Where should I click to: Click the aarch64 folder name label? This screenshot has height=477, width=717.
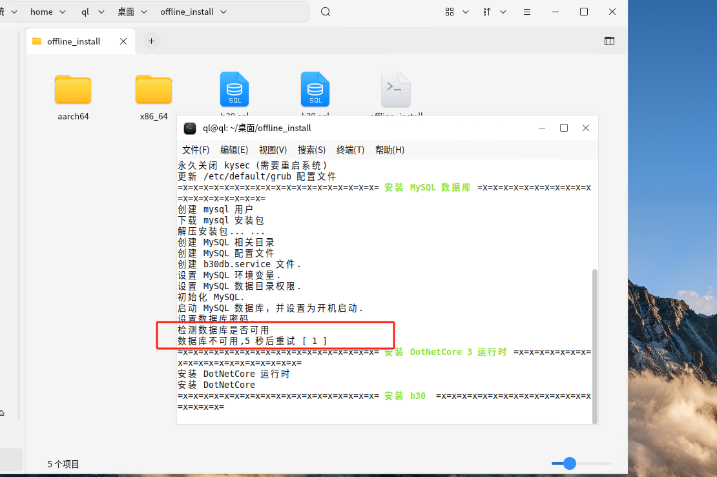(x=73, y=117)
